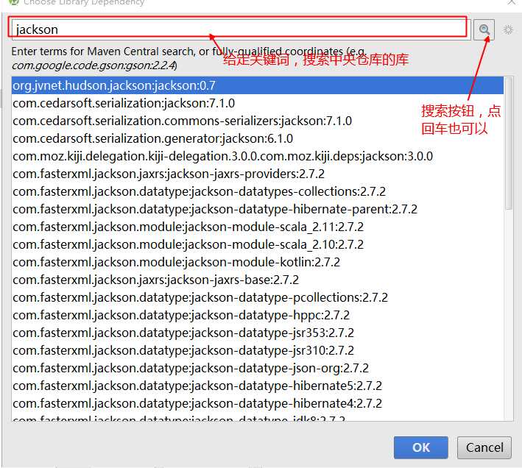Select com.cedarsoft.serialization:jackson:7.1.0
Viewport: 522px width, 468px height.
click(258, 103)
